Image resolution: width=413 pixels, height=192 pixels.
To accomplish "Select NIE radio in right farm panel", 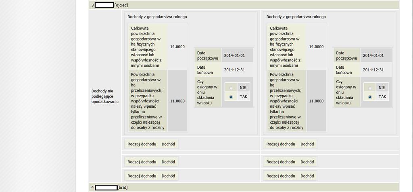I will 370,88.
